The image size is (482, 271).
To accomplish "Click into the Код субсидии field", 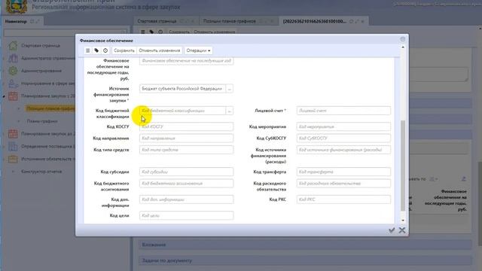I will click(186, 172).
